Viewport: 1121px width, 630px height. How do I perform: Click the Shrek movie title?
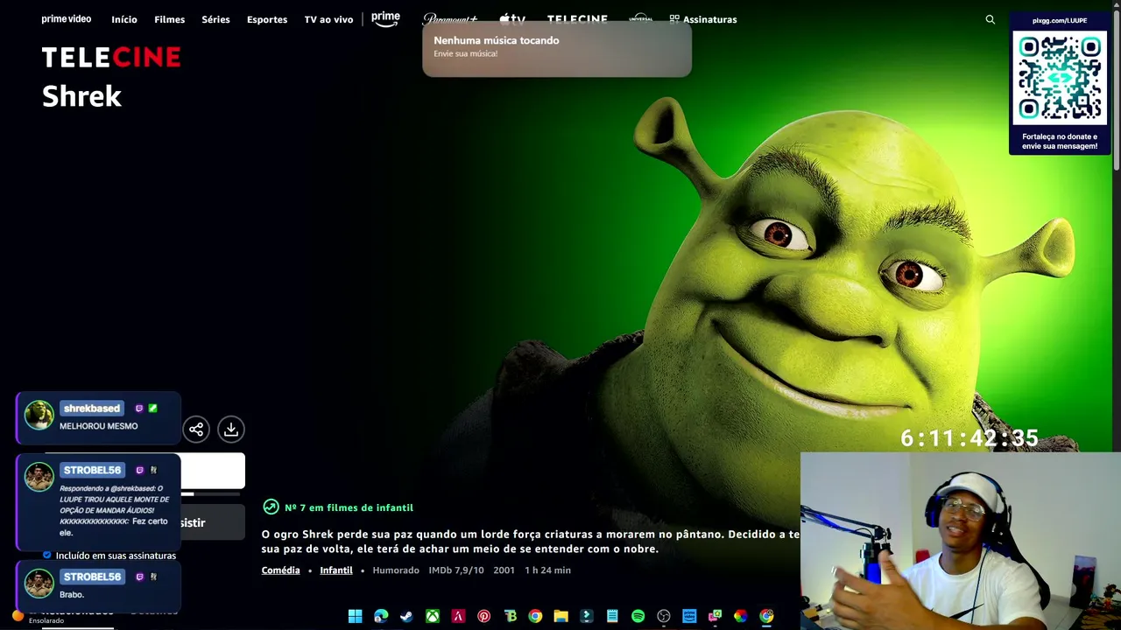(81, 96)
